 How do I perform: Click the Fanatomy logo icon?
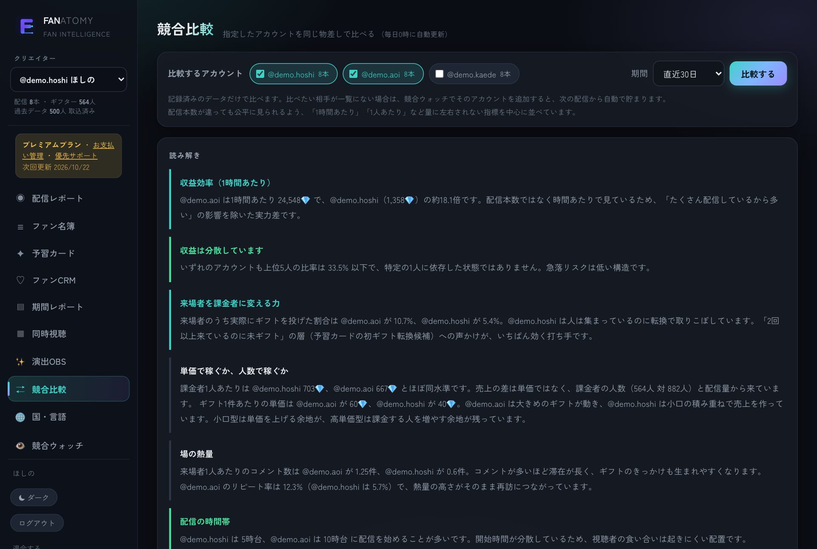click(27, 26)
